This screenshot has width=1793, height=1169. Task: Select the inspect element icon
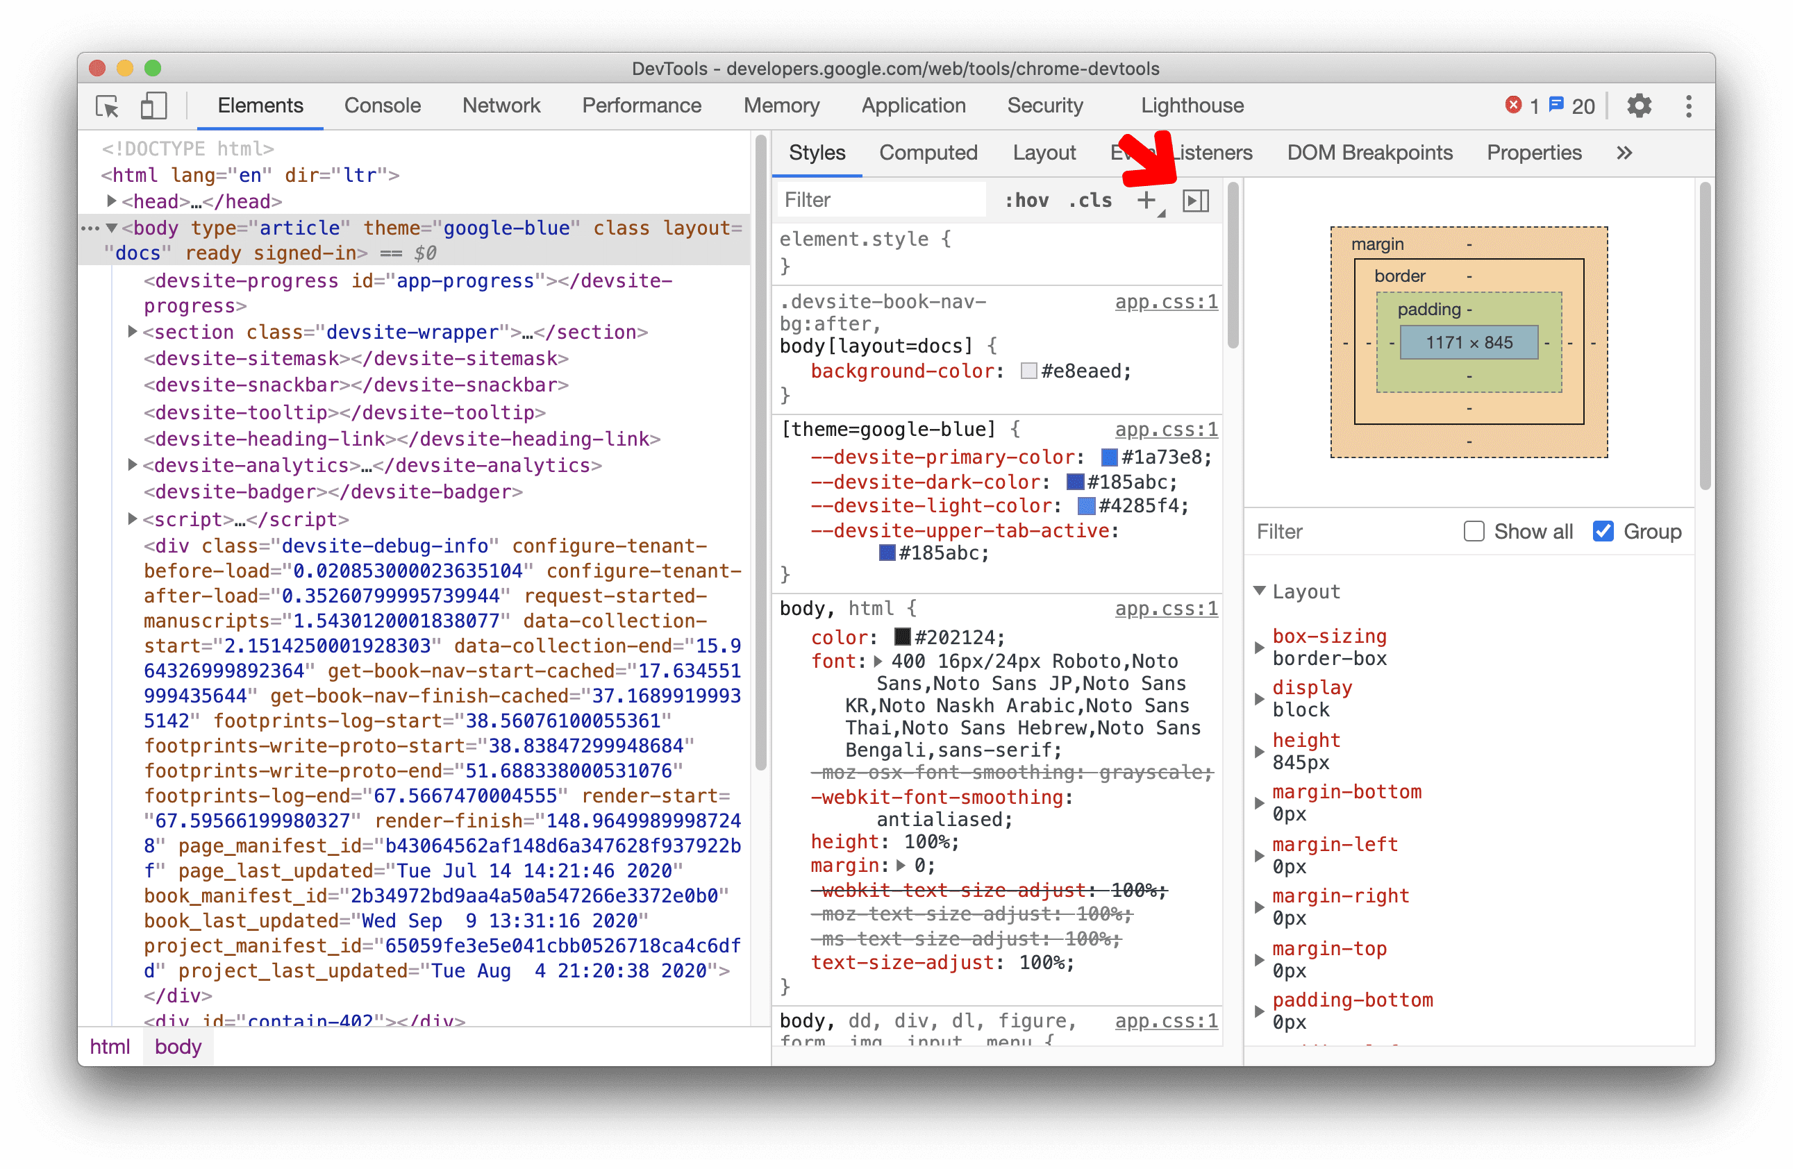(108, 107)
